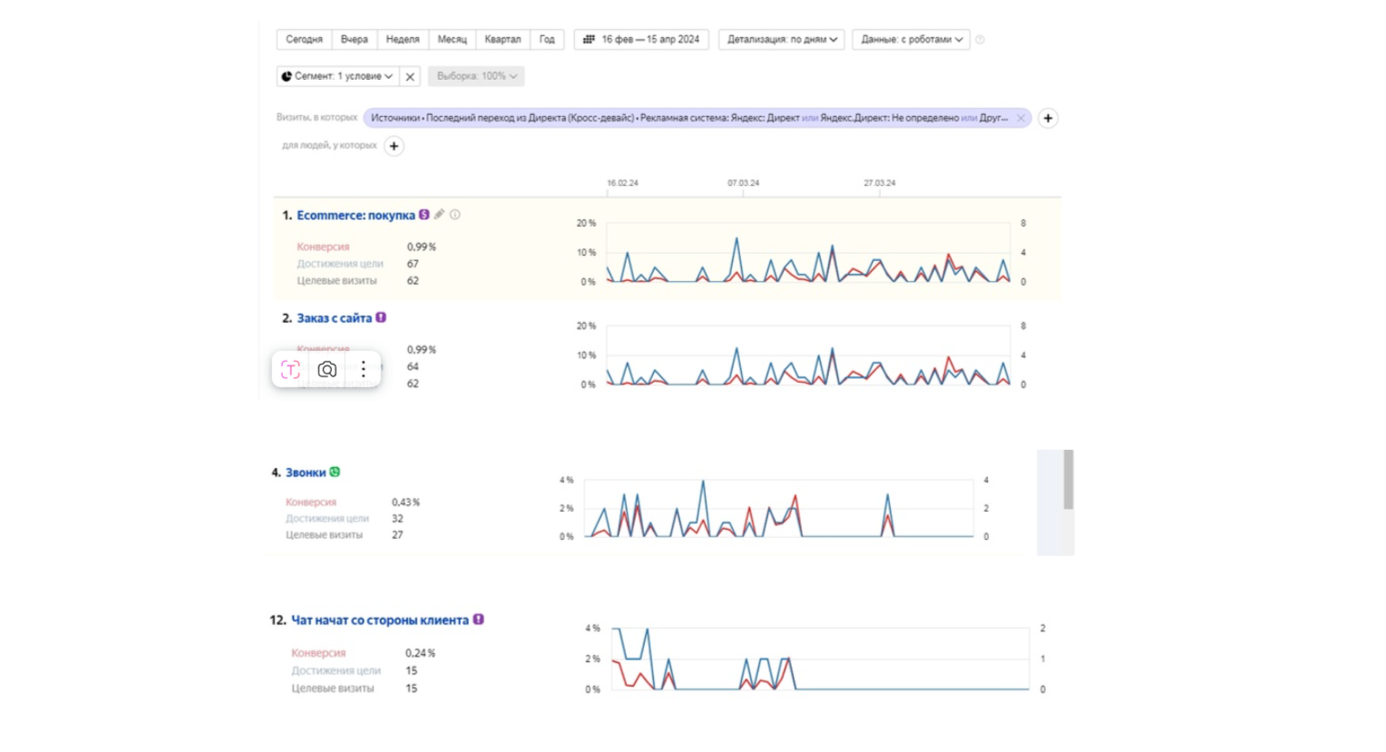
Task: Click the text recognition icon in floating toolbar
Action: pos(290,369)
